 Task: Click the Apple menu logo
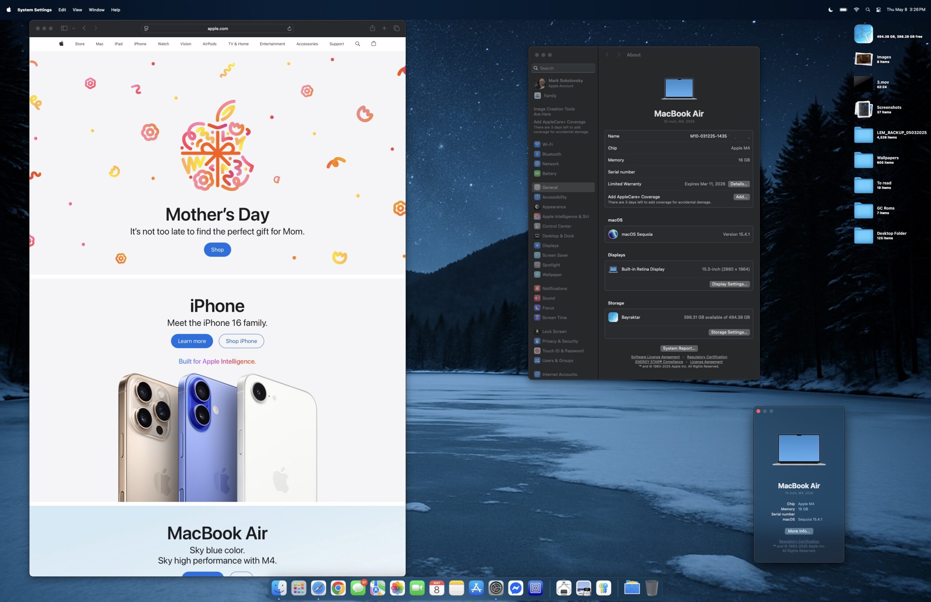9,10
